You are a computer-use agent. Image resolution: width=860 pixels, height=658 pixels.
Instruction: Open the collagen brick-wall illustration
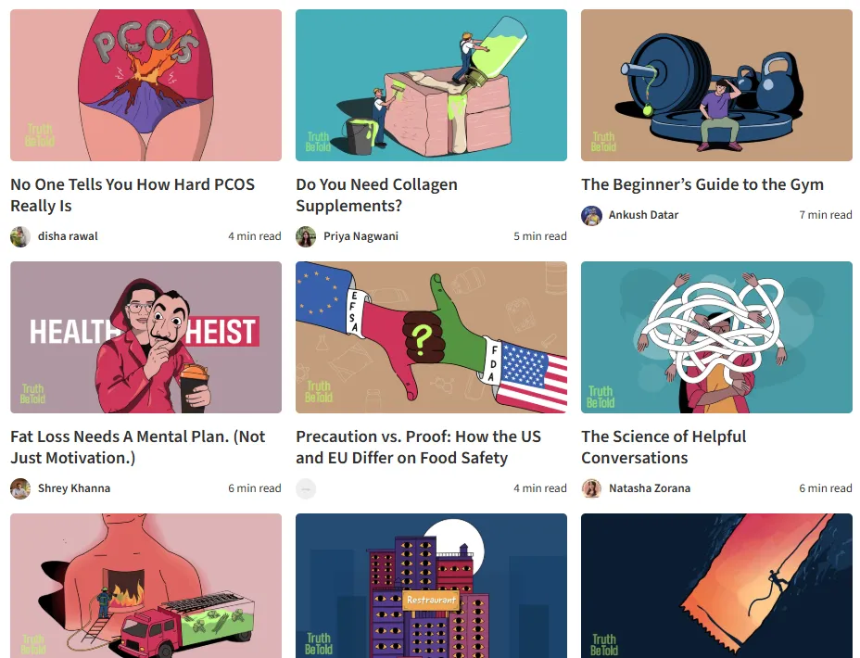431,85
